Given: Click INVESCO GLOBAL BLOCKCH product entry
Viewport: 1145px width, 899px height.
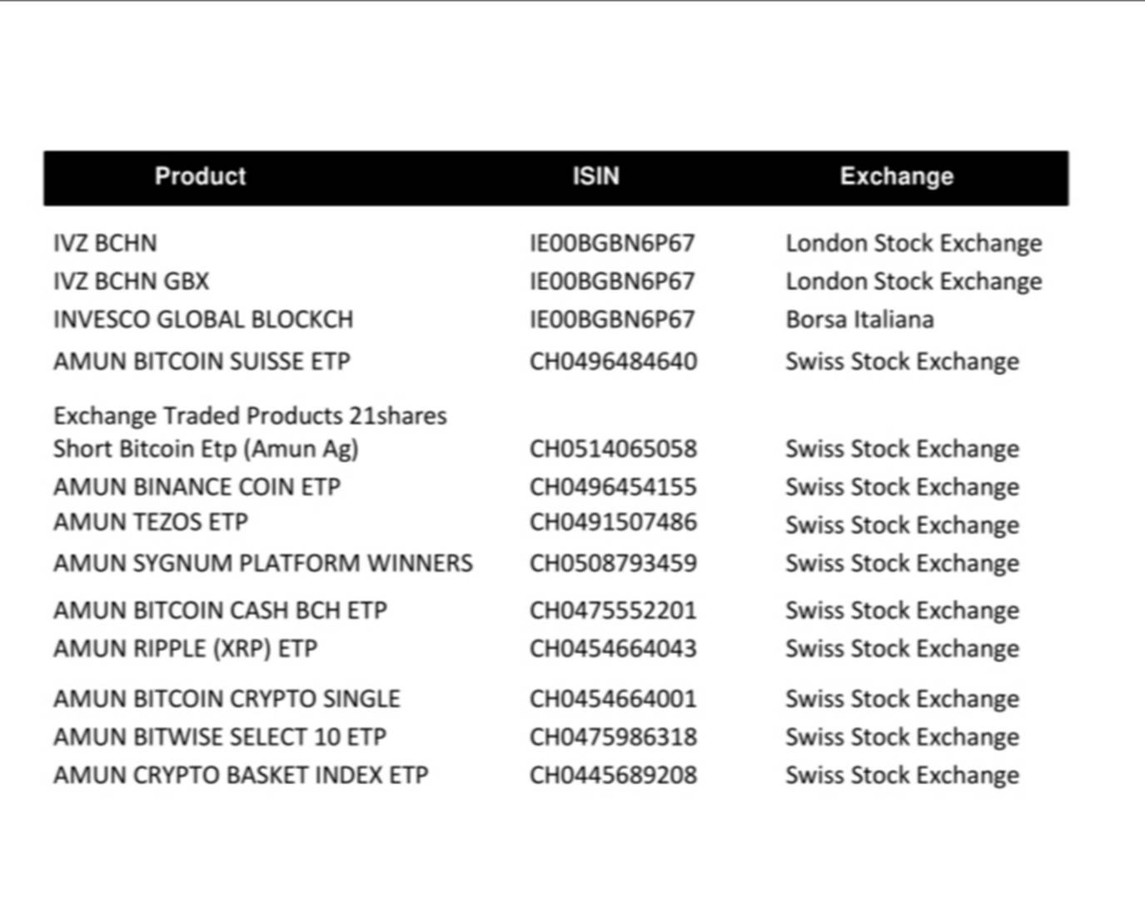Looking at the screenshot, I should point(203,320).
